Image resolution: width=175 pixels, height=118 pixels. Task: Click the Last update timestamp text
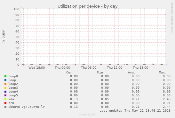click(x=135, y=111)
